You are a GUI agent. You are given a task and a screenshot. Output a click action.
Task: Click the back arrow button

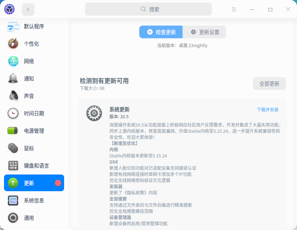(28, 9)
